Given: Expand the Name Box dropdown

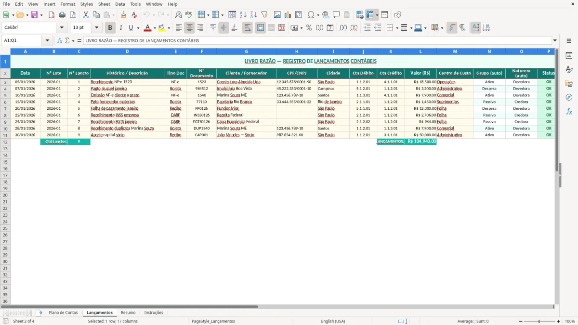Looking at the screenshot, I should 47,40.
